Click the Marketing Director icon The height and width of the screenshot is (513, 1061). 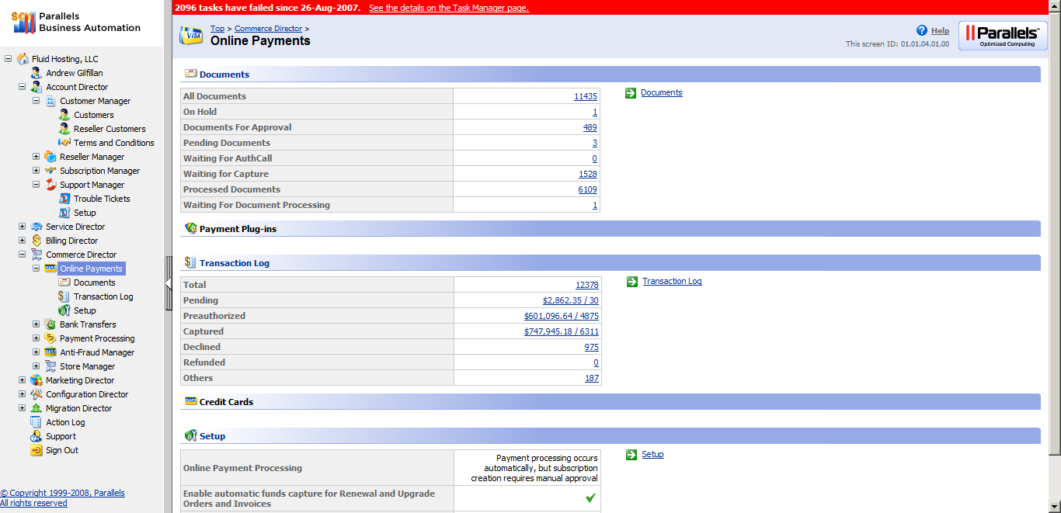(x=37, y=380)
